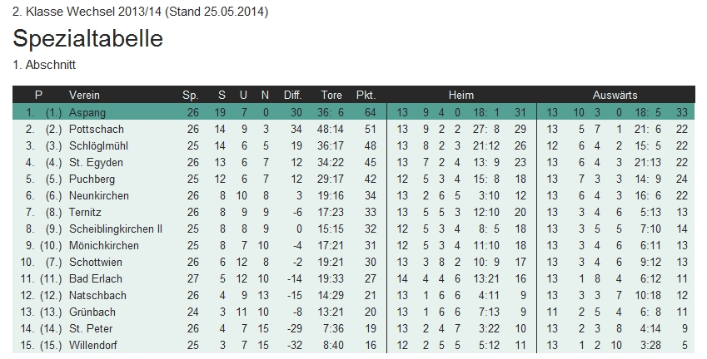
Task: Select Schottwien in the standings
Action: (x=94, y=262)
